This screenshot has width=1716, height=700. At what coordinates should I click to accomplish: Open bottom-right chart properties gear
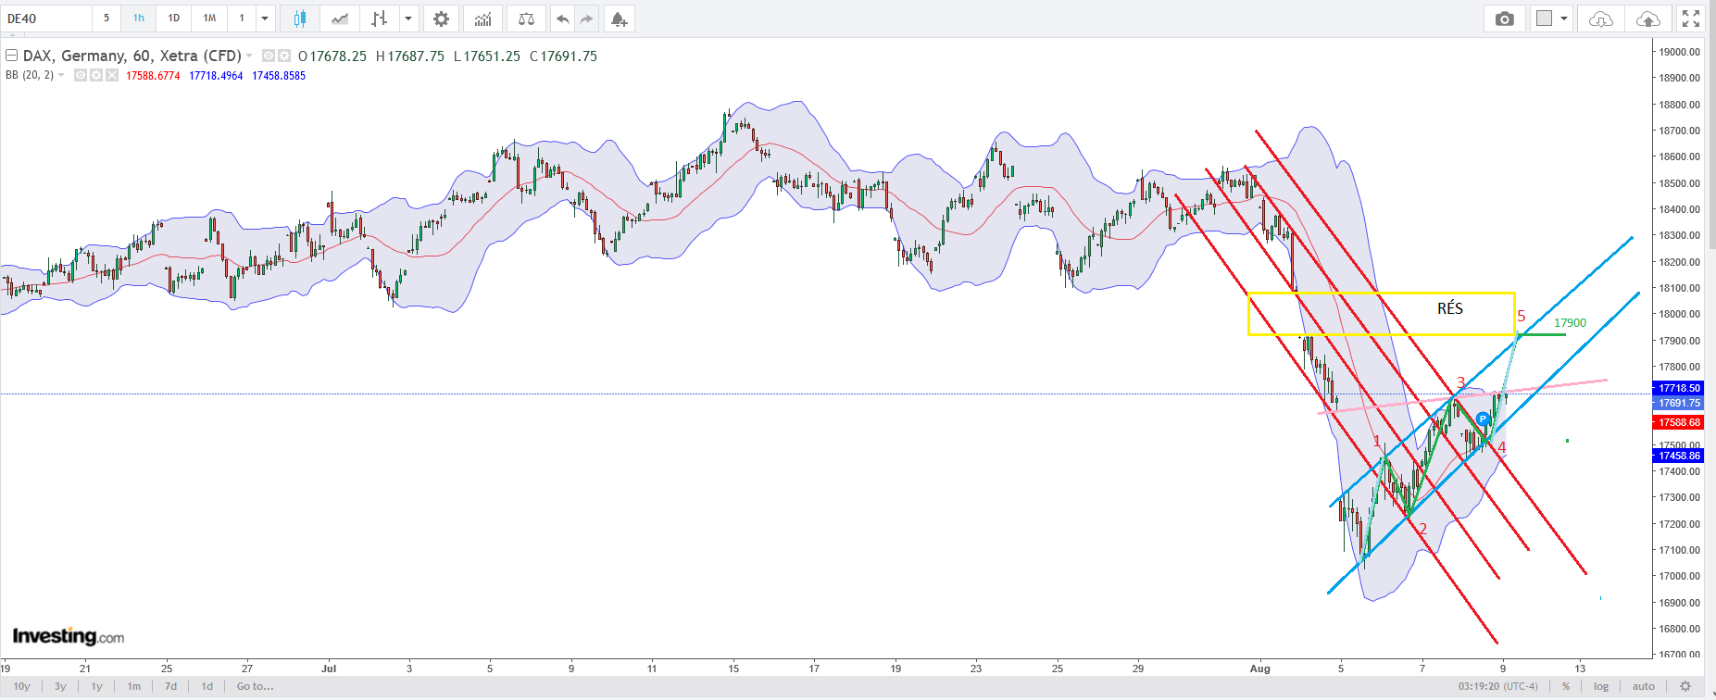coord(1685,686)
